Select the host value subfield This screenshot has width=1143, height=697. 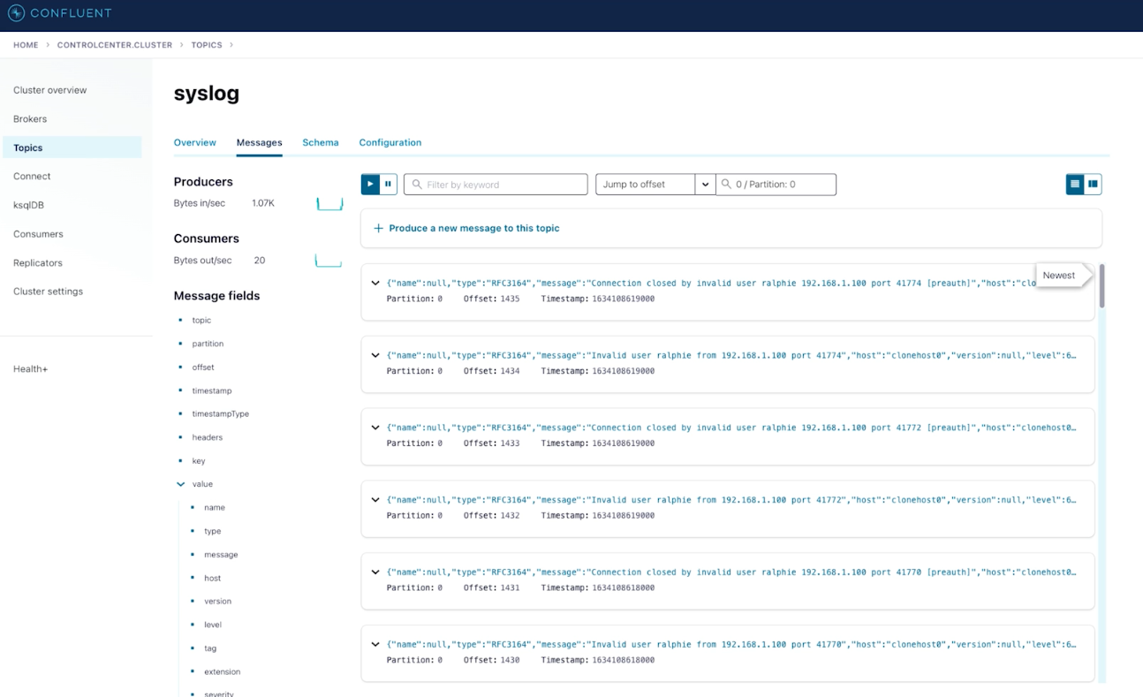pyautogui.click(x=213, y=578)
